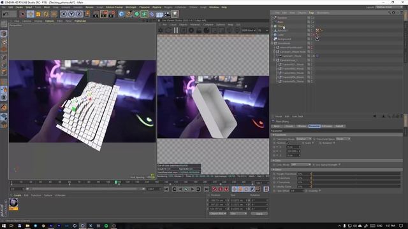Viewport: 408px width, 229px height.
Task: Click the coordinate system icon next to Z
Action: point(87,14)
